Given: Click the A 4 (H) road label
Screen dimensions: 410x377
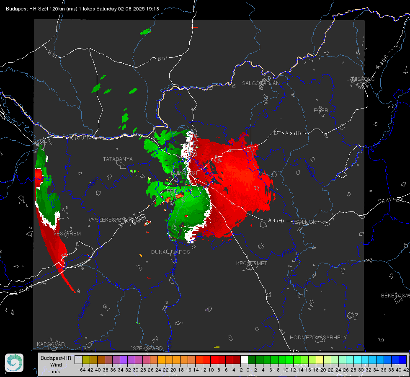Looking at the screenshot, I should click(x=276, y=221).
